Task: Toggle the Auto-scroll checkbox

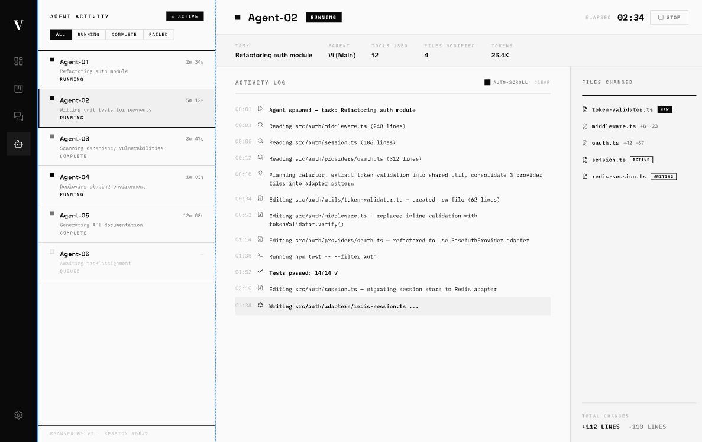Action: [487, 82]
